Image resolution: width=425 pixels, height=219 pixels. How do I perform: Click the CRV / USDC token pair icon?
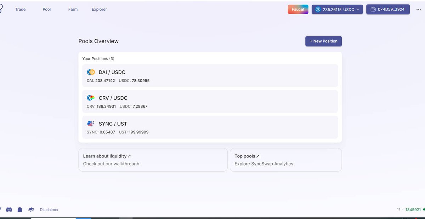coord(91,98)
